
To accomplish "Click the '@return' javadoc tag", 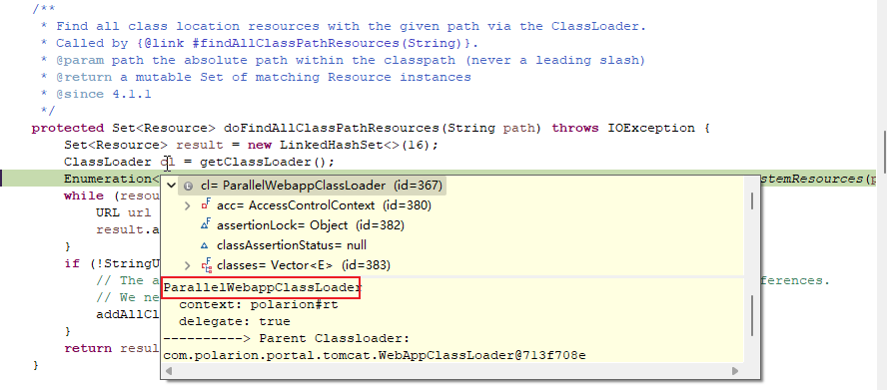I will coord(83,78).
